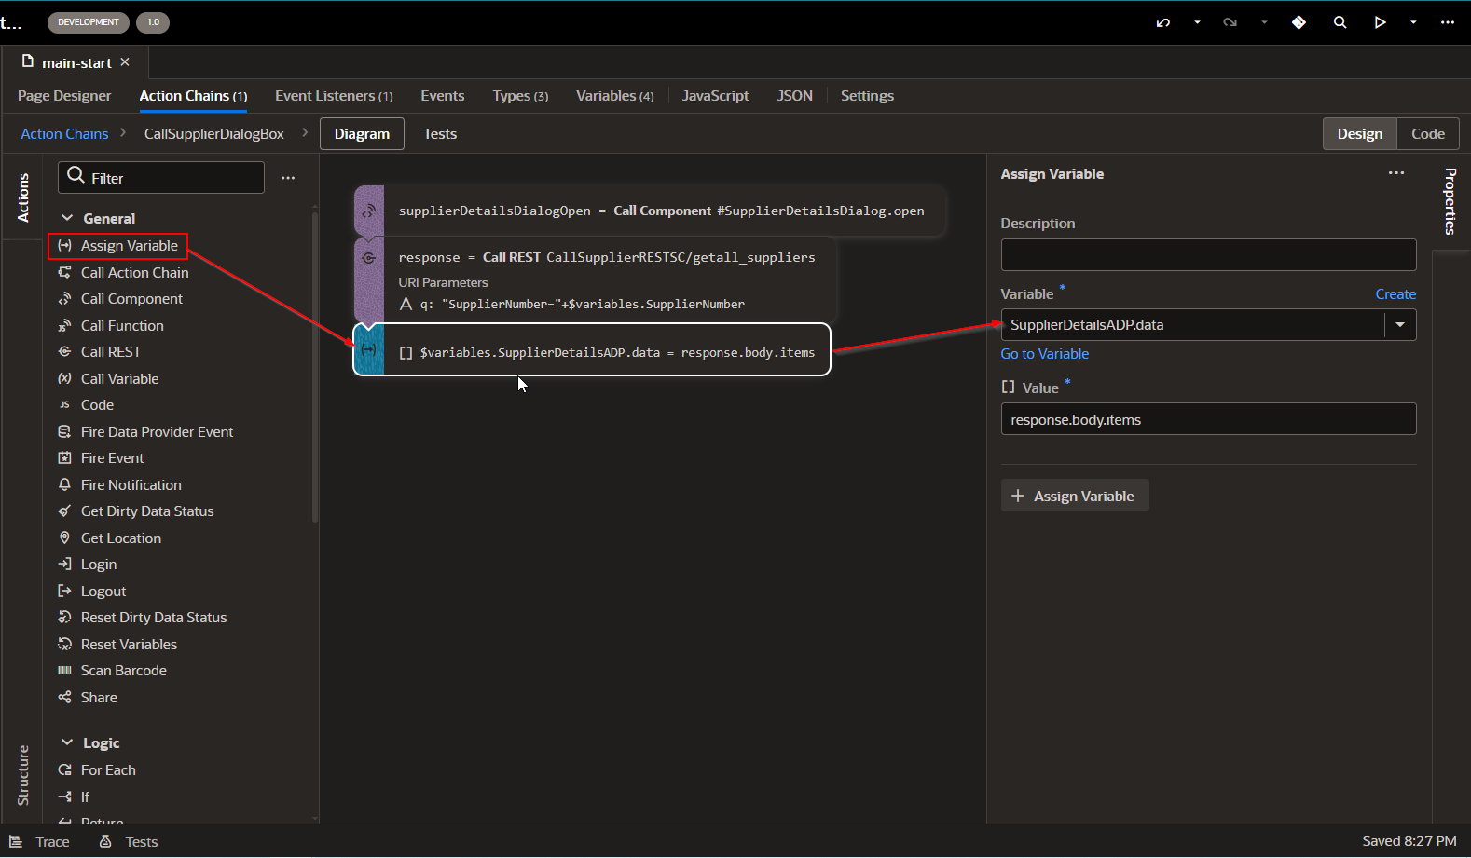The image size is (1471, 858).
Task: Open the Preview options dropdown arrow
Action: click(1413, 22)
